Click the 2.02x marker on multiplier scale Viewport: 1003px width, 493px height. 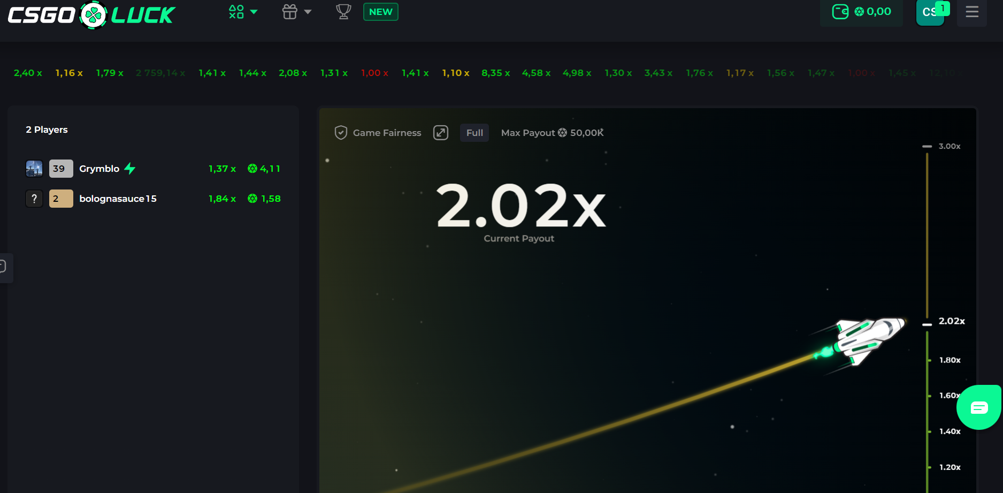(951, 321)
